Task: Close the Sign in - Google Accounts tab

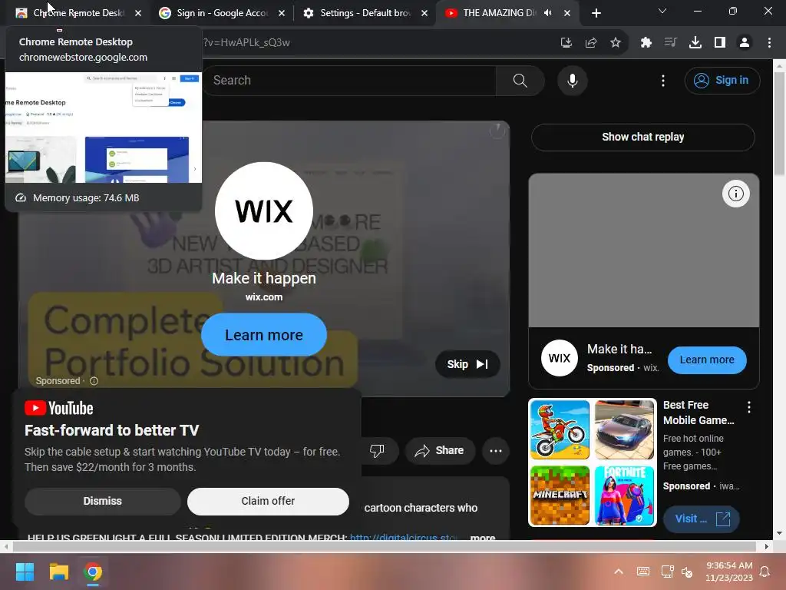Action: click(x=282, y=13)
